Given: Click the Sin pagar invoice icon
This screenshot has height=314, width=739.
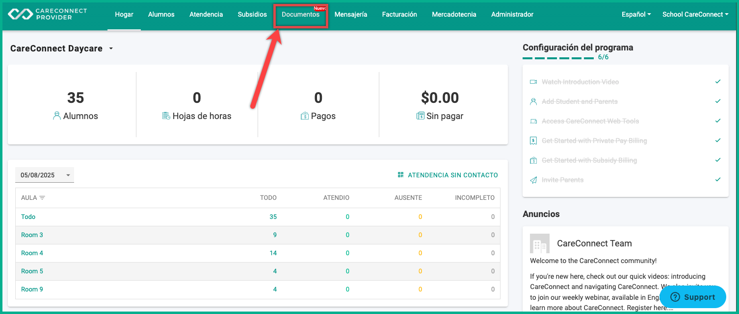Looking at the screenshot, I should (421, 116).
